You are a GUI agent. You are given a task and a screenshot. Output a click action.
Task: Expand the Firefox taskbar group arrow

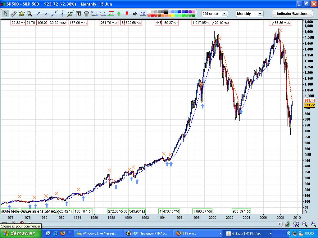point(220,234)
